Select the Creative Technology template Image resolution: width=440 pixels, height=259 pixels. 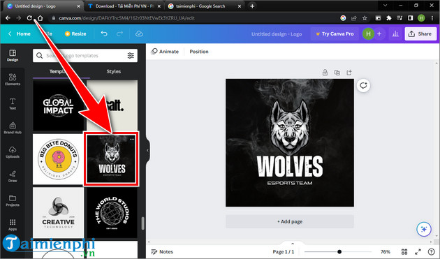pyautogui.click(x=58, y=213)
